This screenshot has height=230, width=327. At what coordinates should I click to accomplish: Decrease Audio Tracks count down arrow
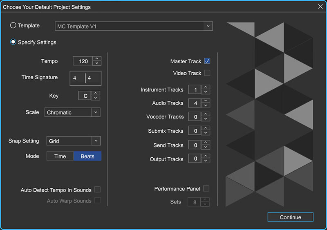click(206, 105)
